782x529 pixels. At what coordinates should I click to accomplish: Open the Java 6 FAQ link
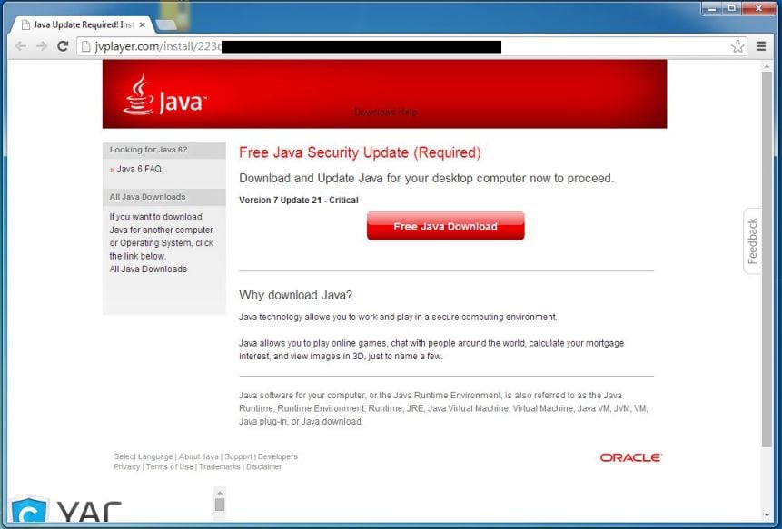(x=139, y=169)
